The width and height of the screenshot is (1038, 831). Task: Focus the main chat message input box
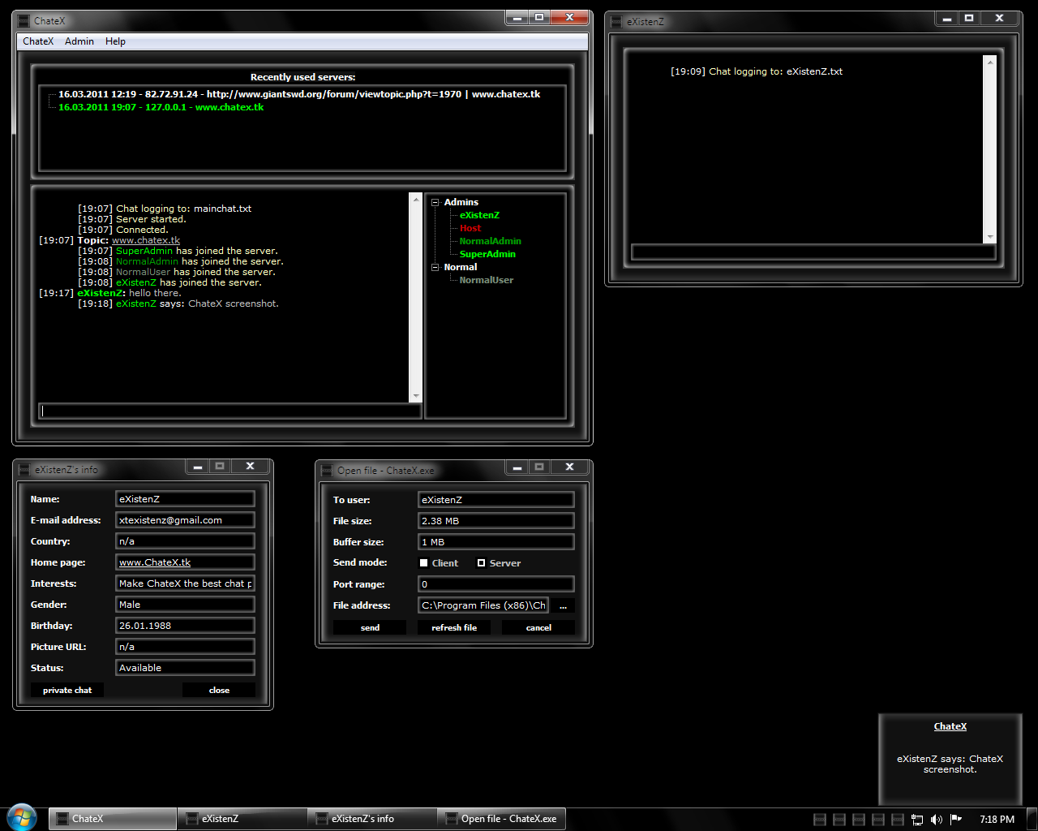230,411
